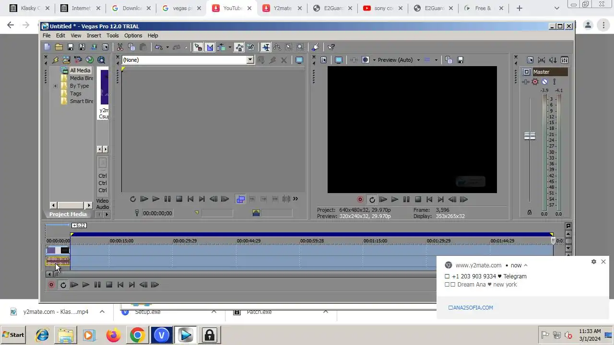This screenshot has width=614, height=345.
Task: Click Capture Video icon in Project Media
Action: [x=78, y=60]
